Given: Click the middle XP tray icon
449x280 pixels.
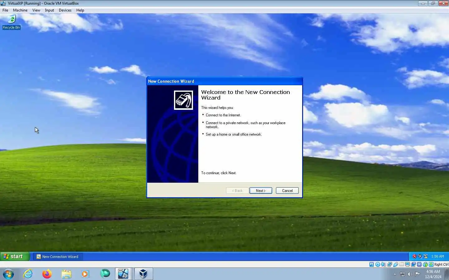Looking at the screenshot, I should [420, 256].
